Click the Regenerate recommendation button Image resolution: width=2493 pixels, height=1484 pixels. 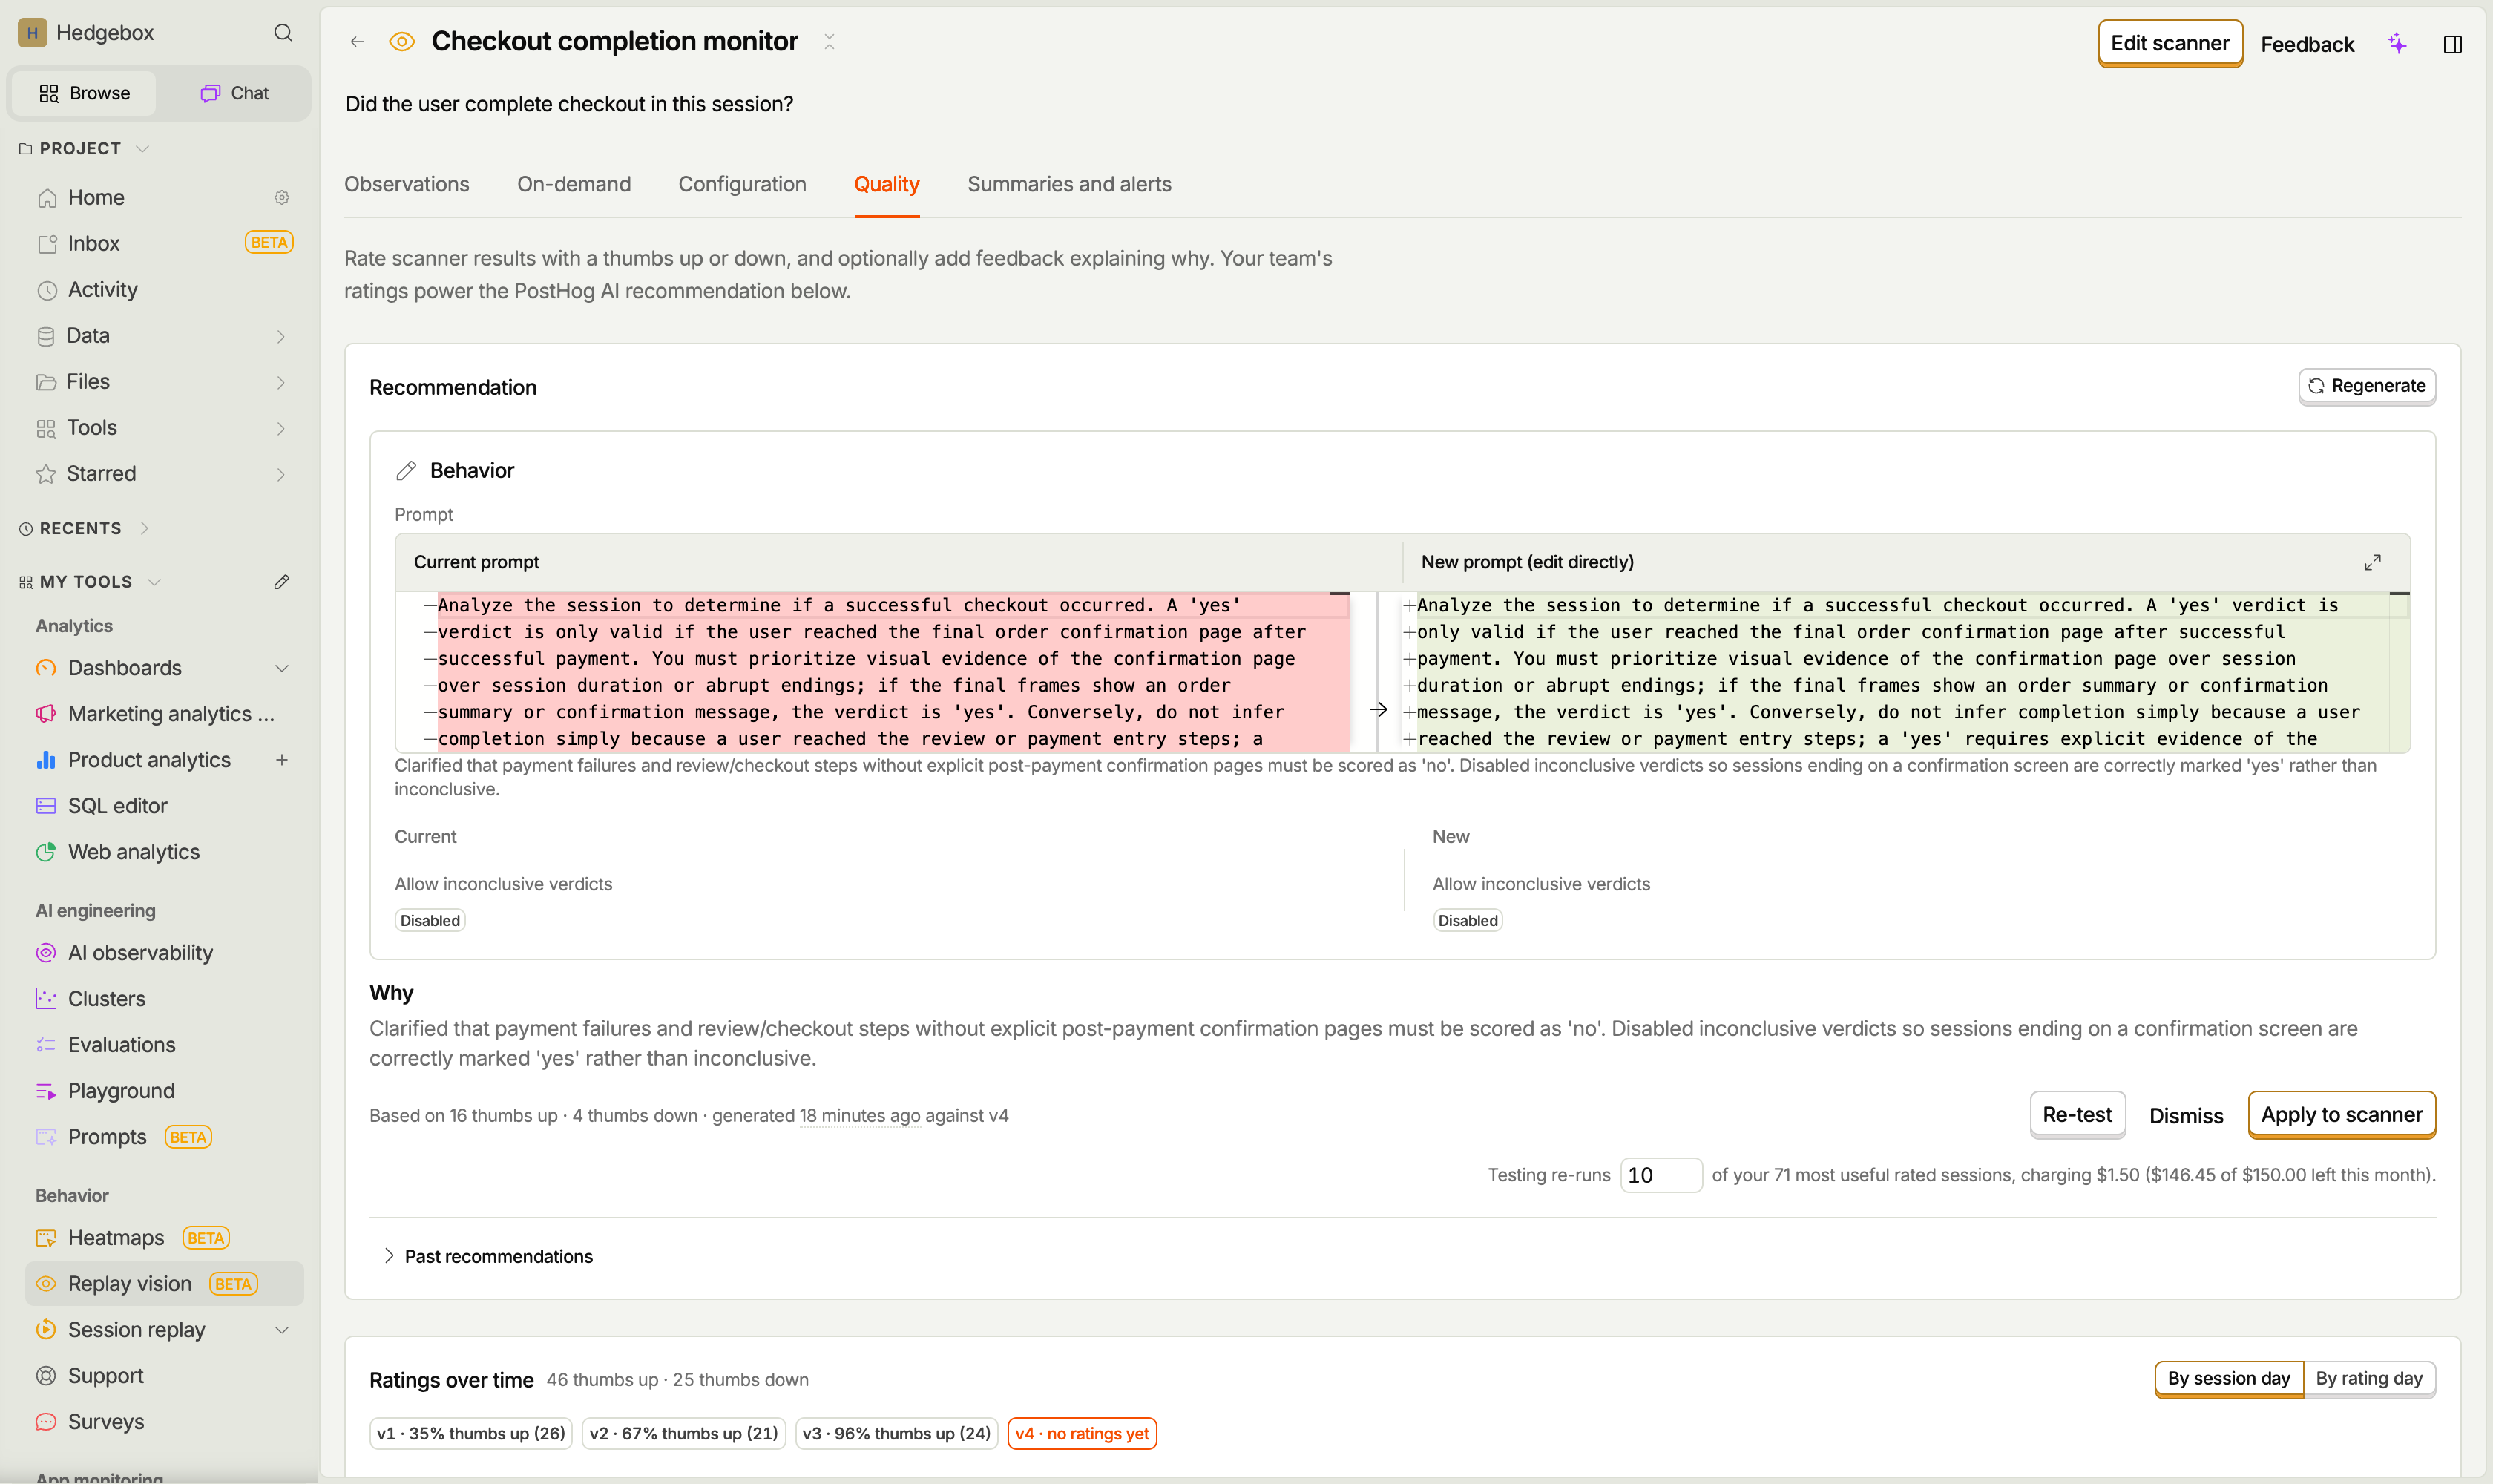2366,386
